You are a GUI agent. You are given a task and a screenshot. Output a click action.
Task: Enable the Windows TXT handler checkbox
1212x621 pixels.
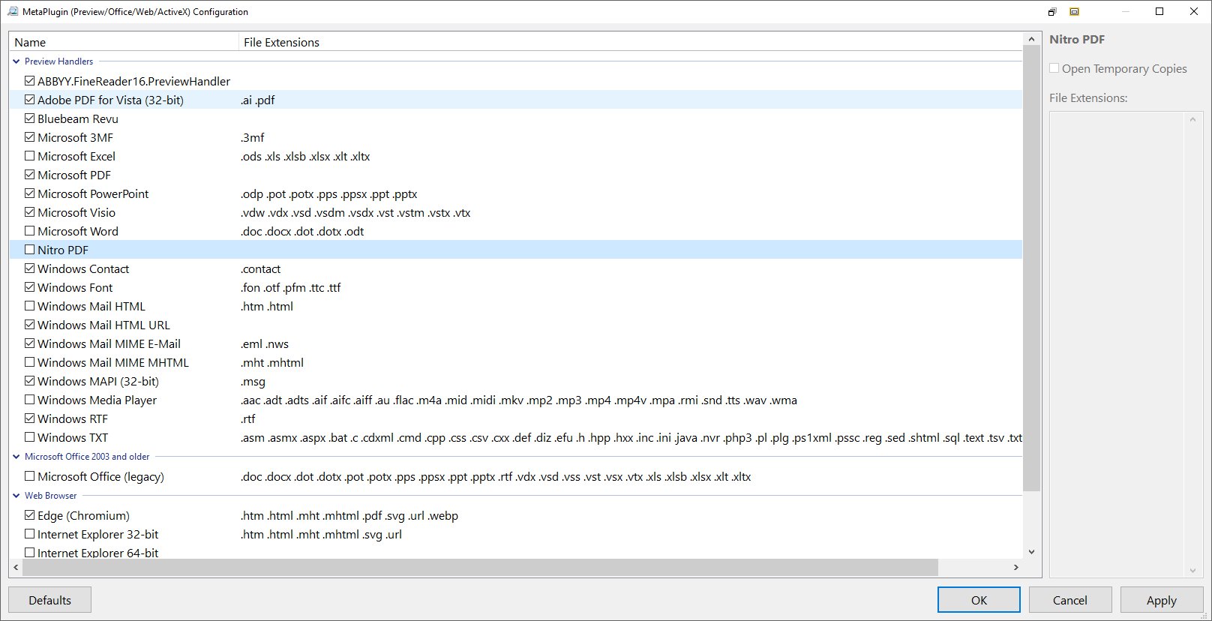pos(30,437)
